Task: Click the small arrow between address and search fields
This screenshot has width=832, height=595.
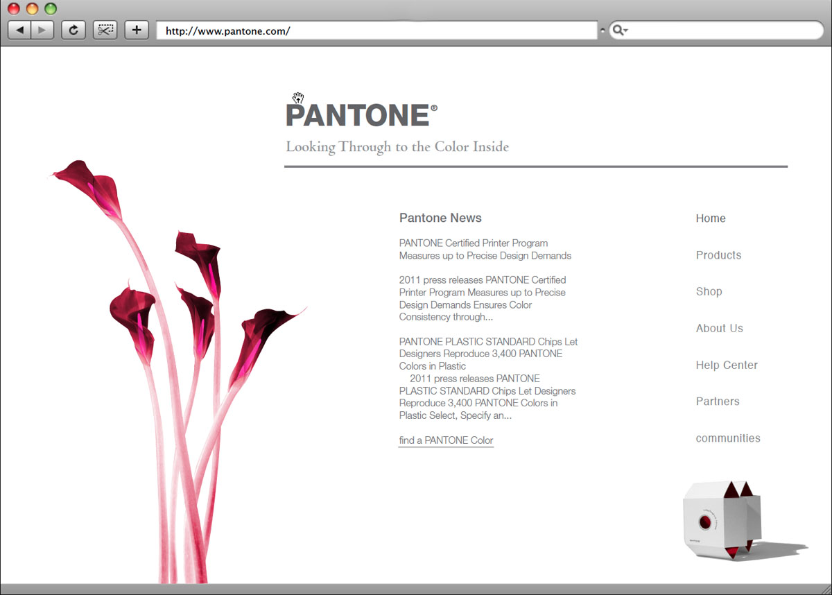Action: tap(603, 31)
